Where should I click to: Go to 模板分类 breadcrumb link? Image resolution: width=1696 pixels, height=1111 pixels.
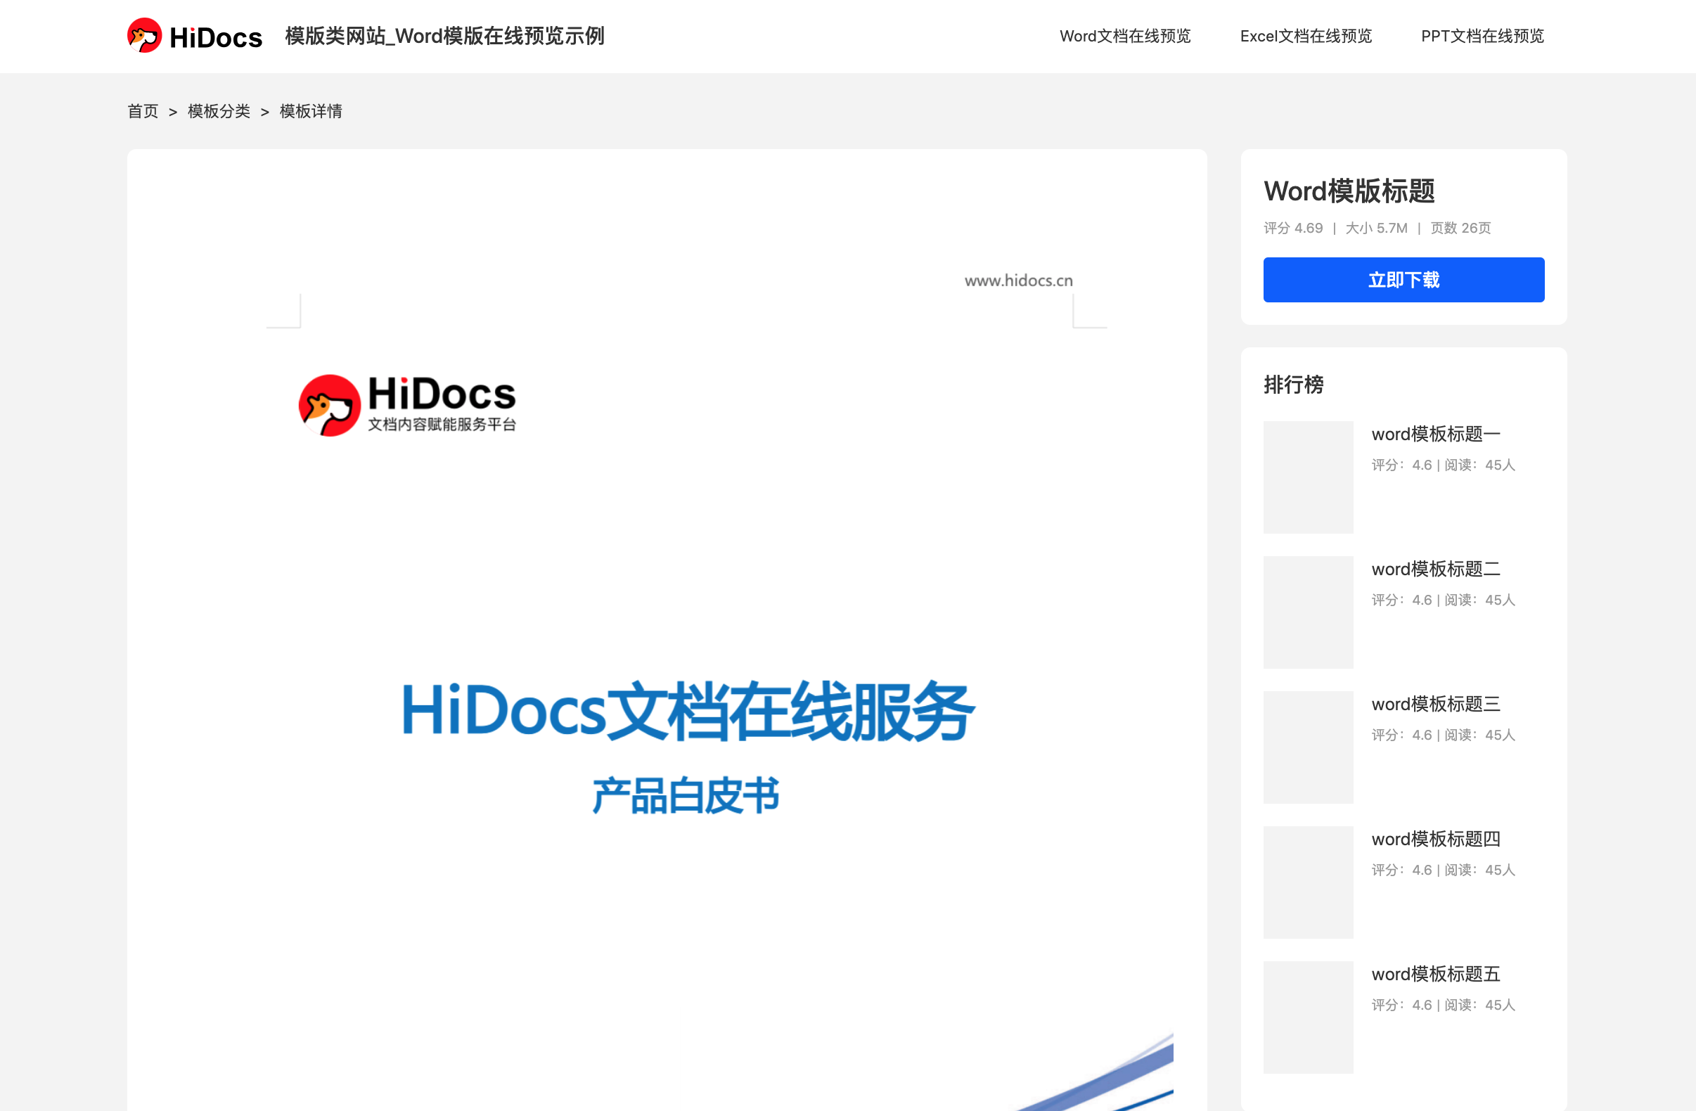[219, 111]
